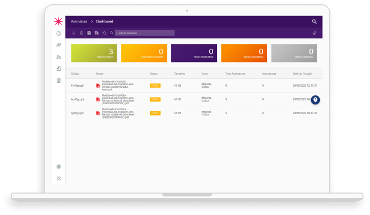Open the info icon in sidebar
Screen dimensions: 370x215
[x=58, y=33]
